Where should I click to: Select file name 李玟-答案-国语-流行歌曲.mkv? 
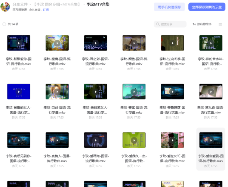coord(134,110)
